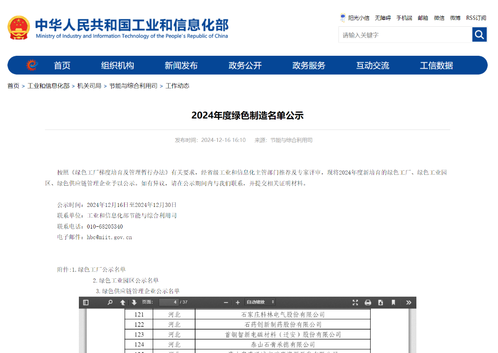Enter presentation mode for the PDF
498x353 pixels.
355,302
